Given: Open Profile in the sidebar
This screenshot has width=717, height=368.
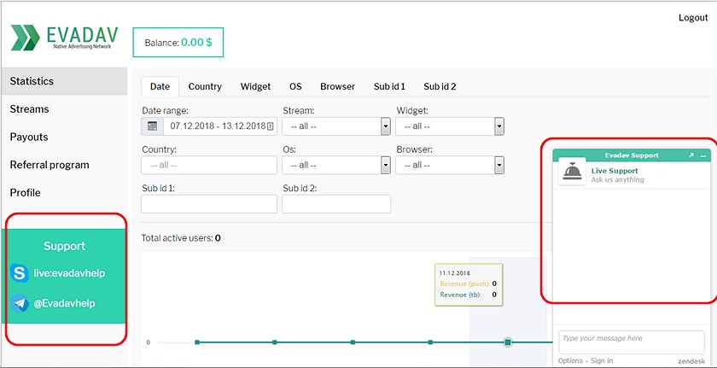Looking at the screenshot, I should coord(64,193).
